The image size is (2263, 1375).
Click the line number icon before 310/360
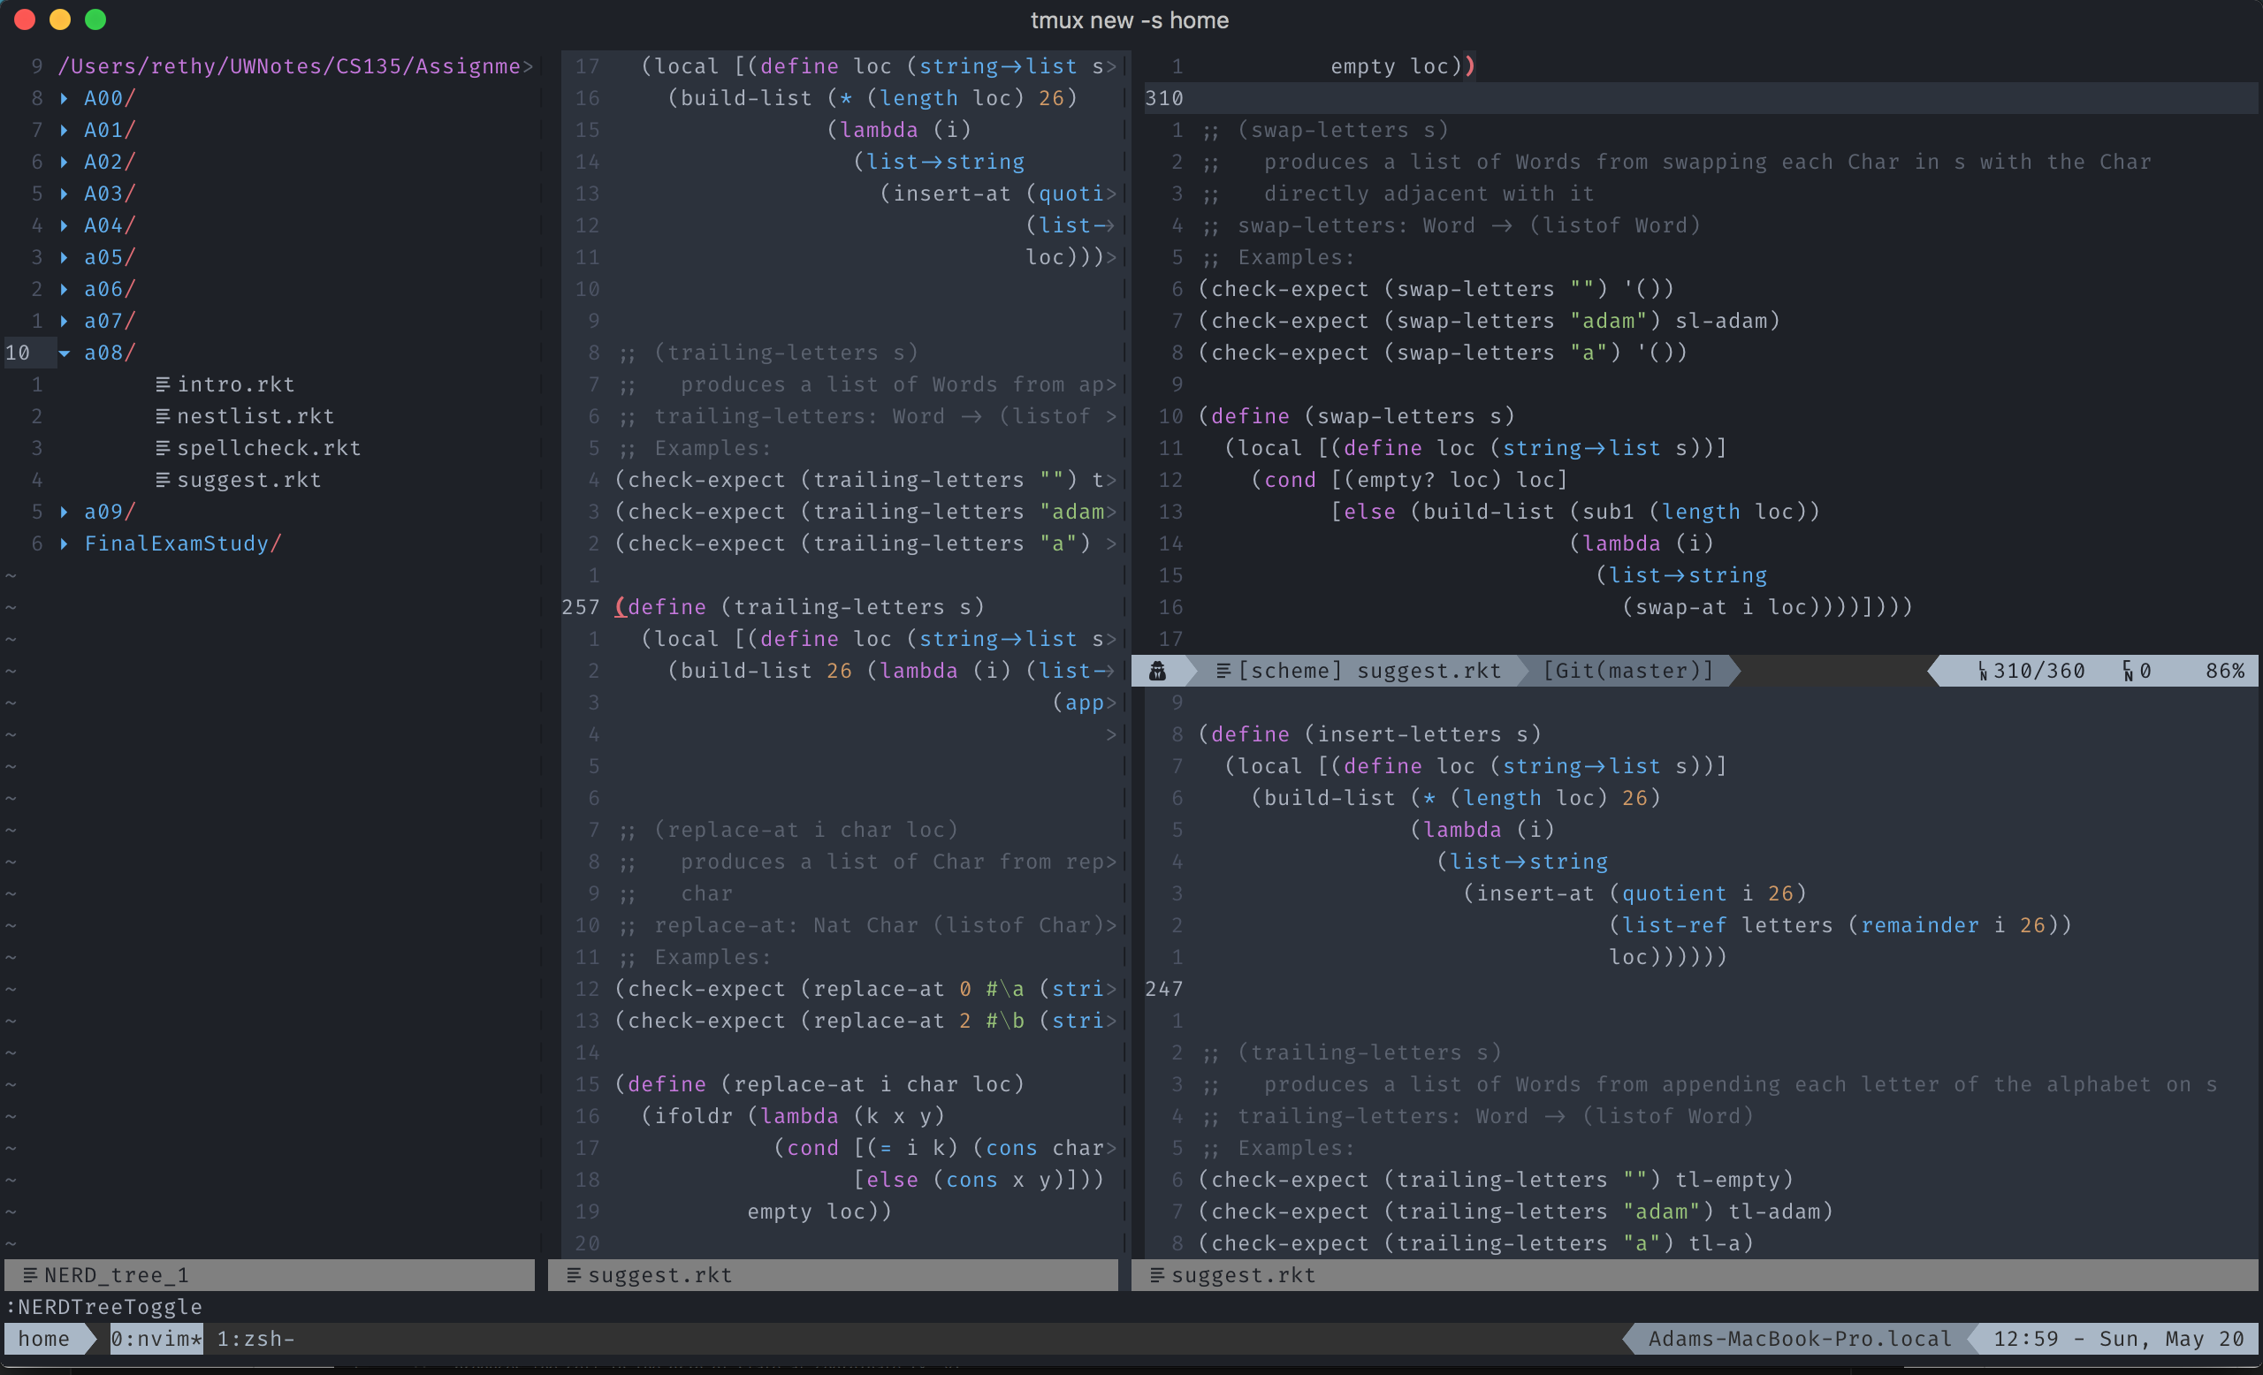(x=1982, y=671)
